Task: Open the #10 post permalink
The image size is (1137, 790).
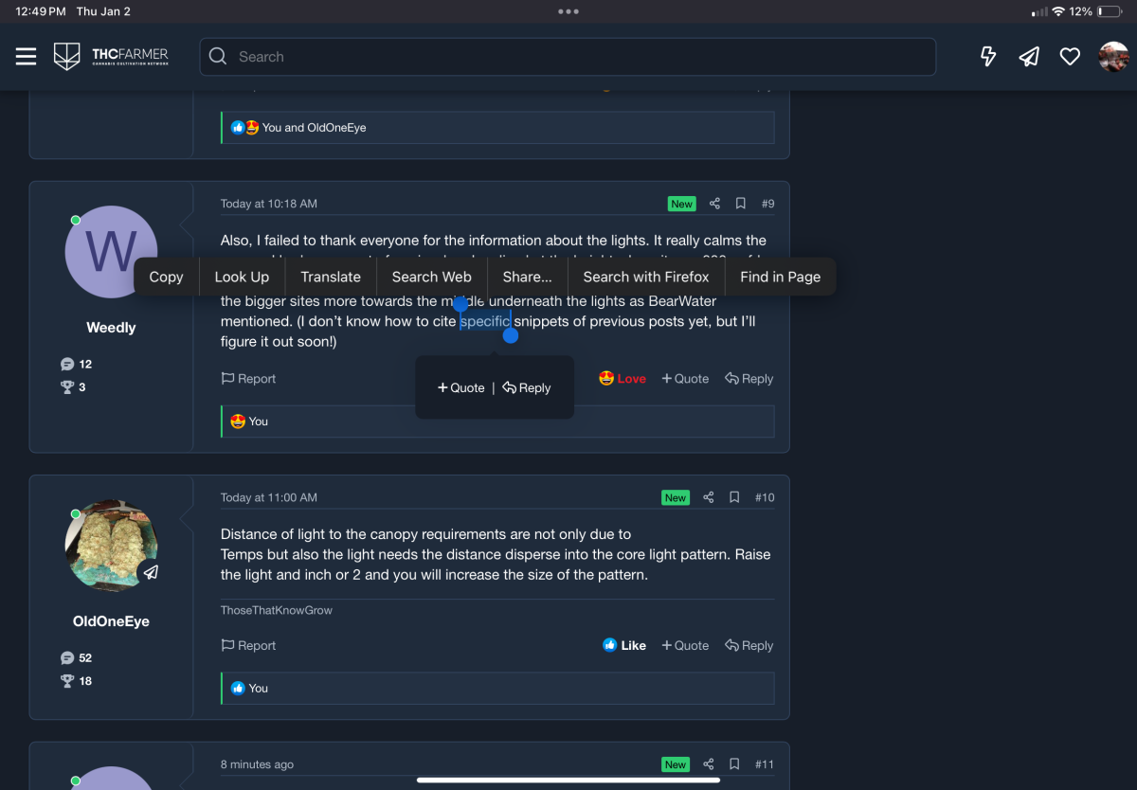Action: coord(765,497)
